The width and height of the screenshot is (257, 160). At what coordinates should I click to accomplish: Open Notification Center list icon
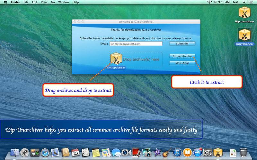[251, 2]
